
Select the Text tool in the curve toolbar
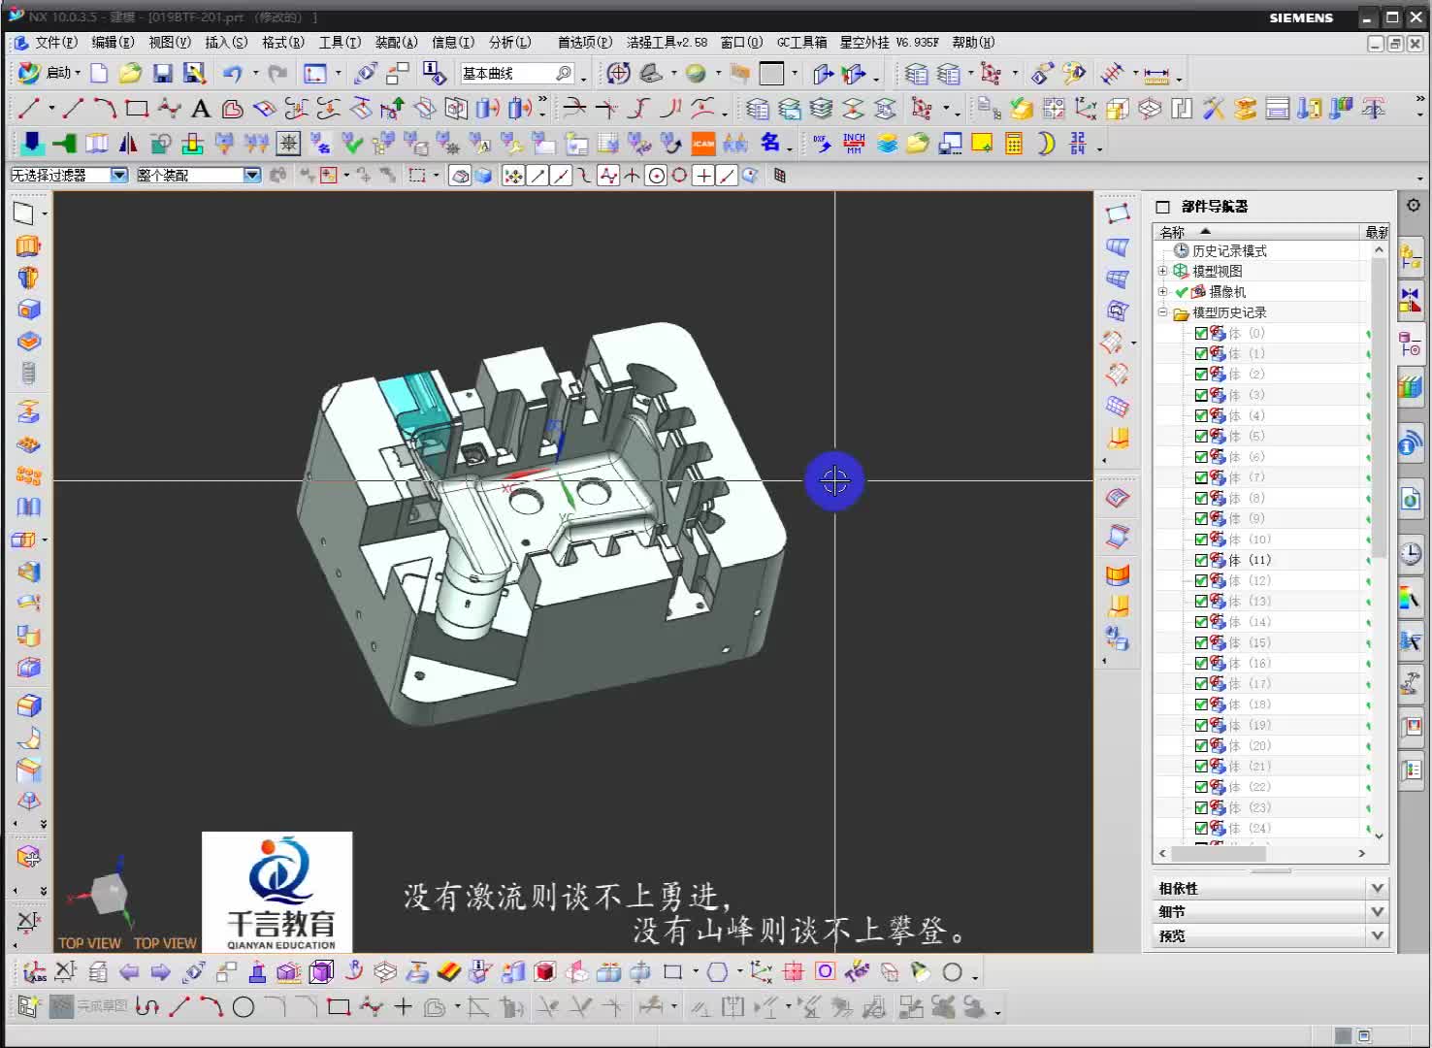tap(200, 109)
